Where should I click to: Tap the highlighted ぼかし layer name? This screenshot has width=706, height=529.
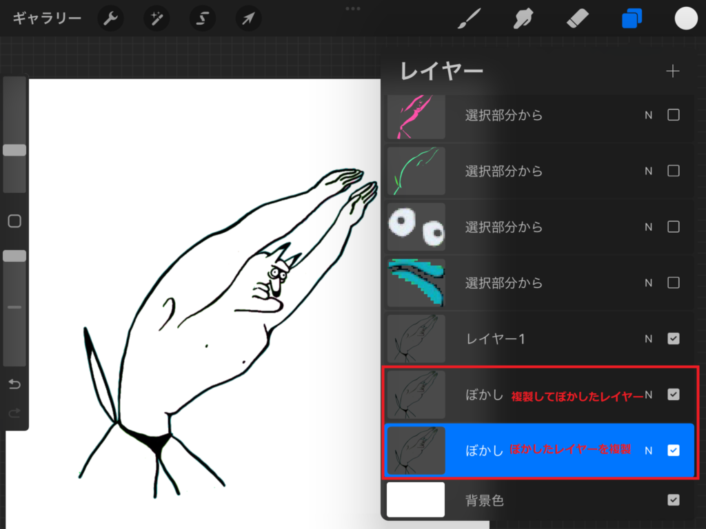coord(484,450)
